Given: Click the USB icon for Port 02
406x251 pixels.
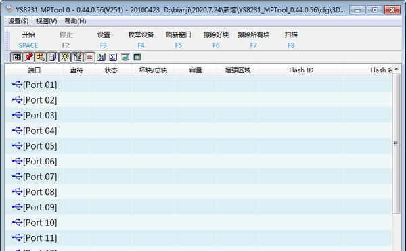Looking at the screenshot, I should [18, 99].
